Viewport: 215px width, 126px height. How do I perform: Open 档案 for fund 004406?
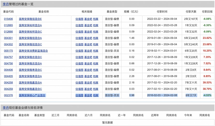click(96, 70)
